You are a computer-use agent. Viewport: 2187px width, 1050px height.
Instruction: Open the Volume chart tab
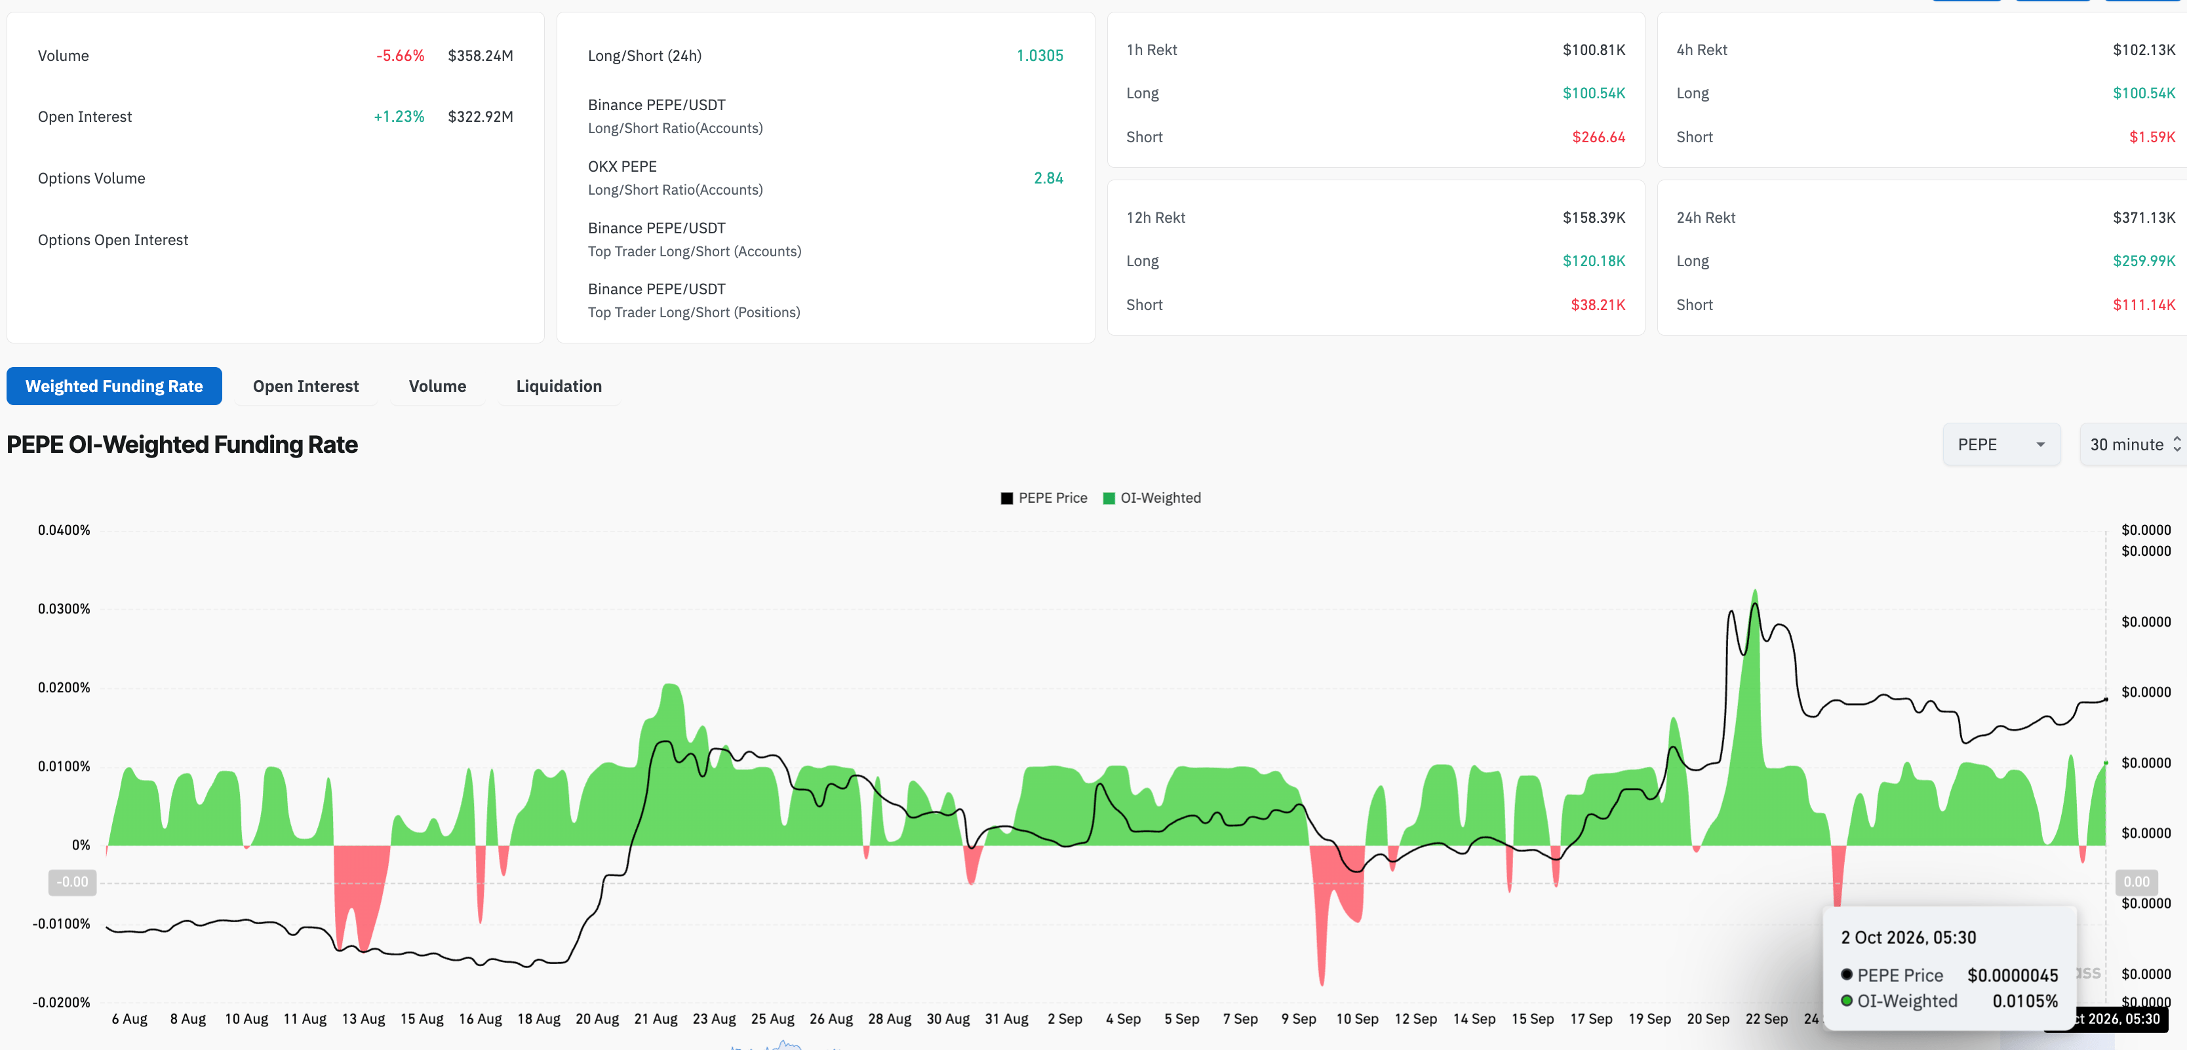click(437, 386)
